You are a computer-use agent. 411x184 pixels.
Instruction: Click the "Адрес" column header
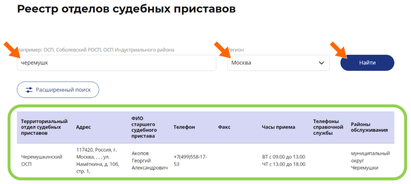[x=83, y=127]
